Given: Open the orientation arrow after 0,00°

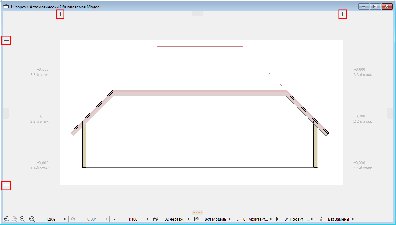Looking at the screenshot, I should click(x=106, y=219).
